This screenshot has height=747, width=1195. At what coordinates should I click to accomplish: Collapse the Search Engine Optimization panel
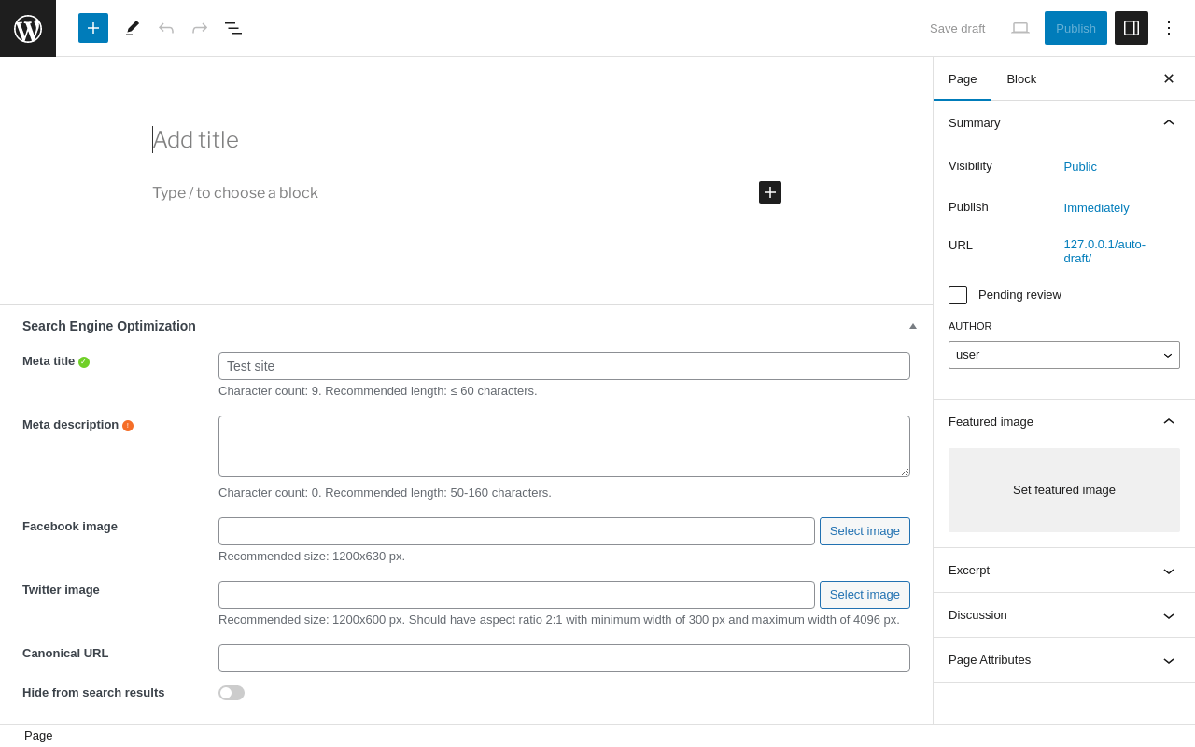coord(913,326)
